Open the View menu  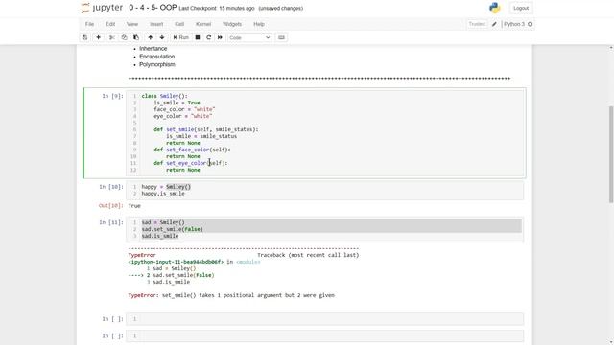click(x=132, y=24)
